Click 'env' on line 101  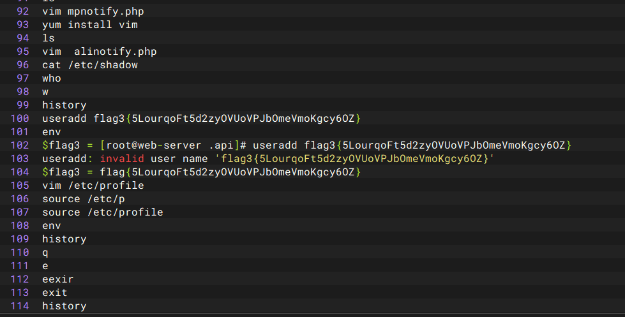click(x=52, y=132)
